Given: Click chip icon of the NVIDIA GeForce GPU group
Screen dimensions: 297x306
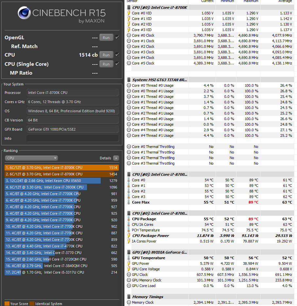Looking at the screenshot, I should 129,252.
